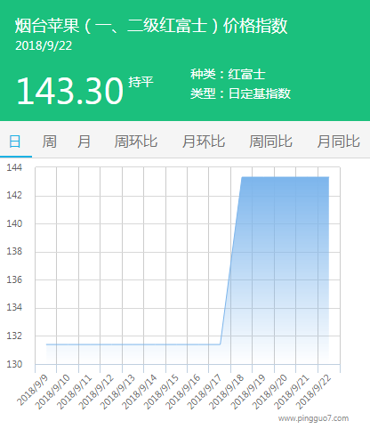Click the 144 y-axis label
Image resolution: width=370 pixels, height=429 pixels.
click(x=14, y=167)
